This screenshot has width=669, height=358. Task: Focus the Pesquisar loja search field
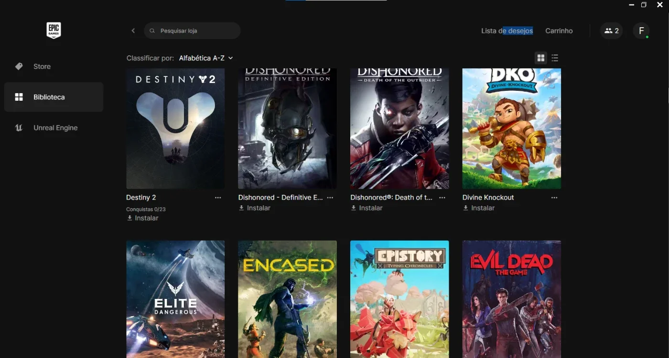click(192, 31)
